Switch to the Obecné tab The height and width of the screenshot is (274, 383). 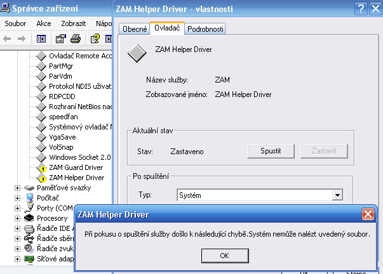click(x=135, y=29)
